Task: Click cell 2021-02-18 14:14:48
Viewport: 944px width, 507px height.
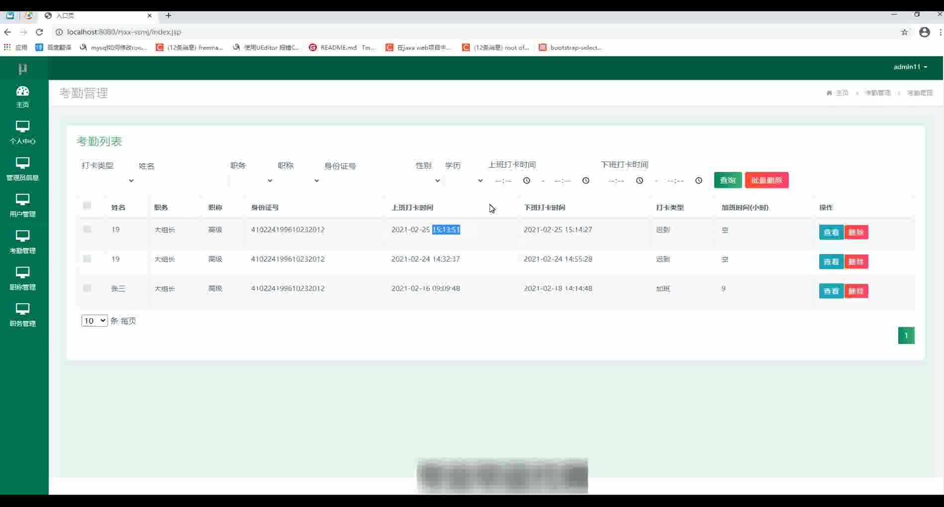Action: pyautogui.click(x=558, y=288)
